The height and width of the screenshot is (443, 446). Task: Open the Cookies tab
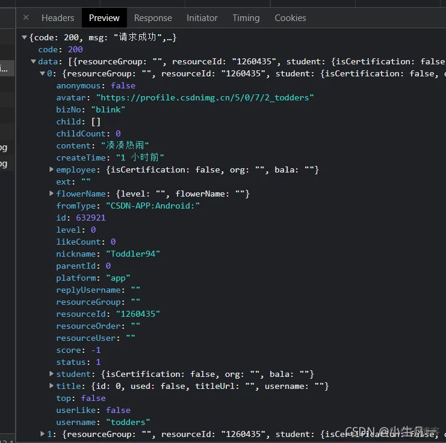click(290, 18)
